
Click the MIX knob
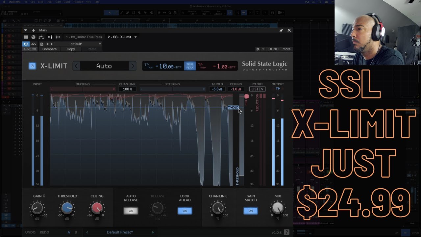pyautogui.click(x=278, y=208)
